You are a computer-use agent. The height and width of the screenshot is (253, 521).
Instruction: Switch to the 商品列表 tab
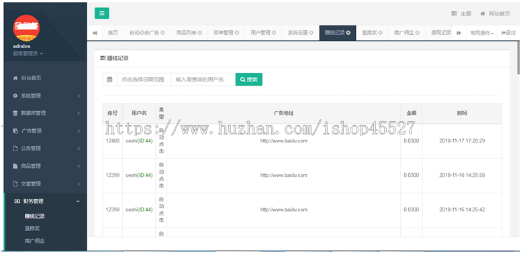(187, 33)
